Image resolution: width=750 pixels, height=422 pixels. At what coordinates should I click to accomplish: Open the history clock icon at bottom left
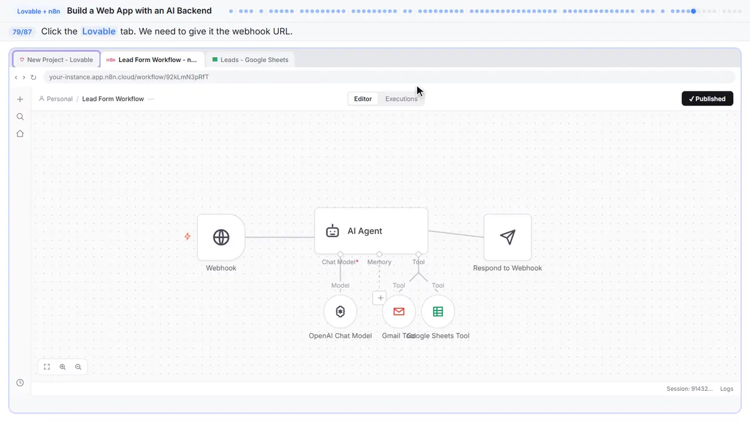(20, 383)
